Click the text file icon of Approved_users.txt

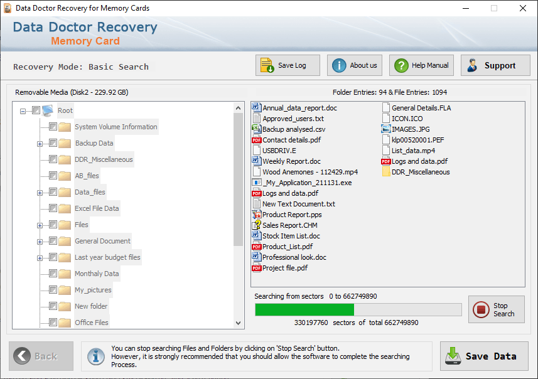pyautogui.click(x=256, y=119)
